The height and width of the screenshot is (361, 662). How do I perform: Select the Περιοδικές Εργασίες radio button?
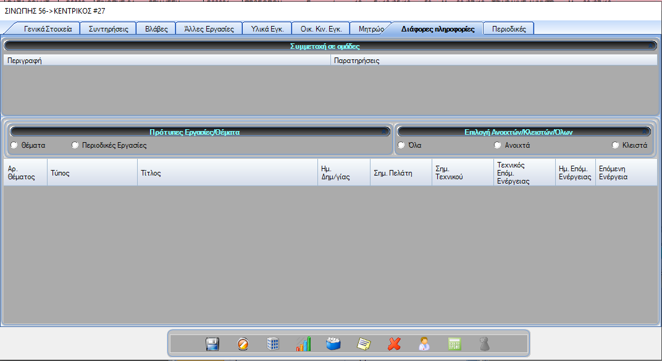(x=75, y=145)
